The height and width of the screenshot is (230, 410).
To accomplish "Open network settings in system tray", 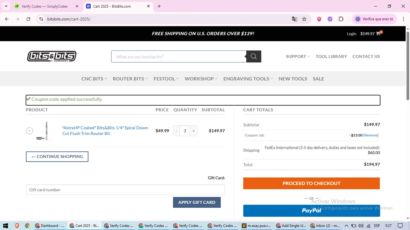I will pos(368,226).
